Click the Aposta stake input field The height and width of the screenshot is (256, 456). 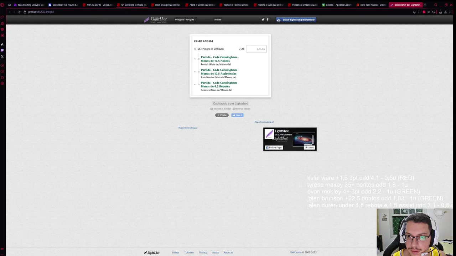click(256, 49)
